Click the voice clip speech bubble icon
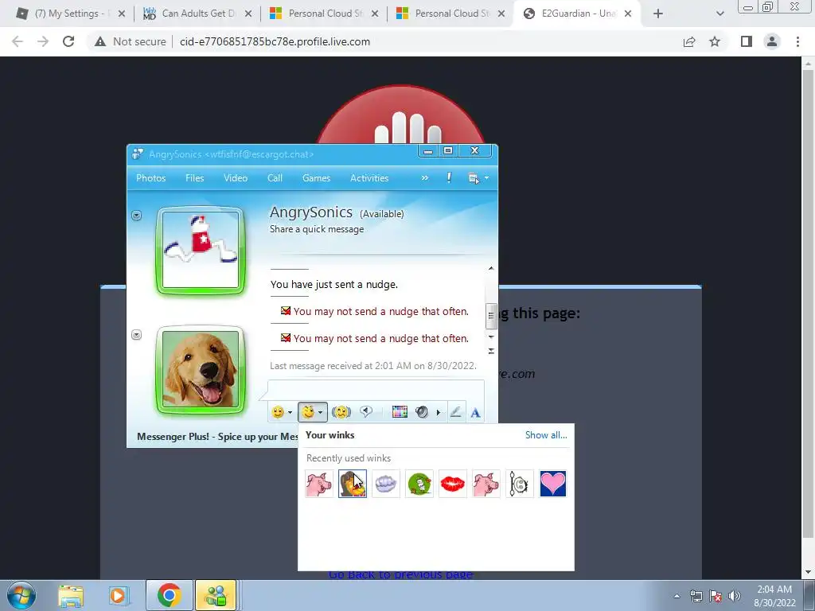 pos(366,412)
